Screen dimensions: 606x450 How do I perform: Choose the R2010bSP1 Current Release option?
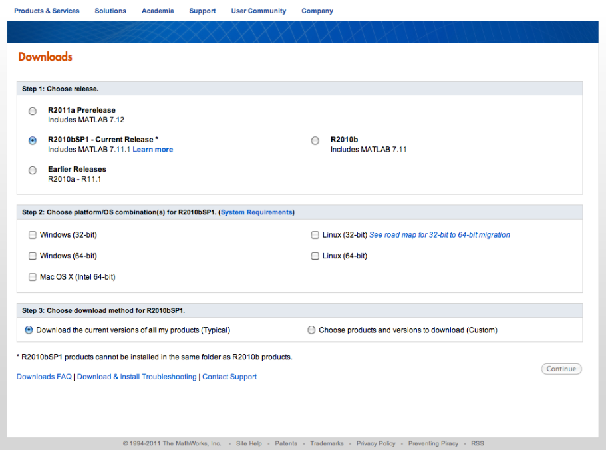point(33,140)
